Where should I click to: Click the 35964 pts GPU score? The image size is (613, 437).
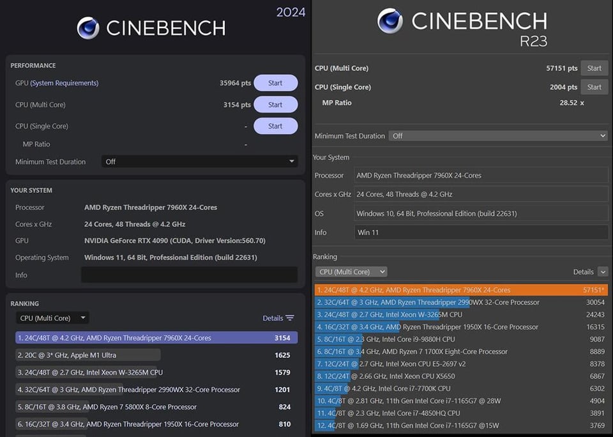pyautogui.click(x=235, y=83)
